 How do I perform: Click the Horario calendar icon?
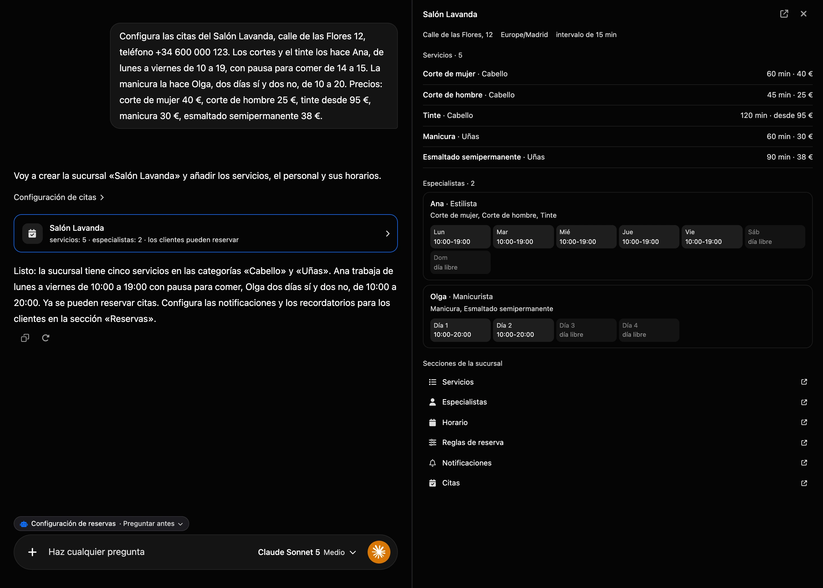432,422
